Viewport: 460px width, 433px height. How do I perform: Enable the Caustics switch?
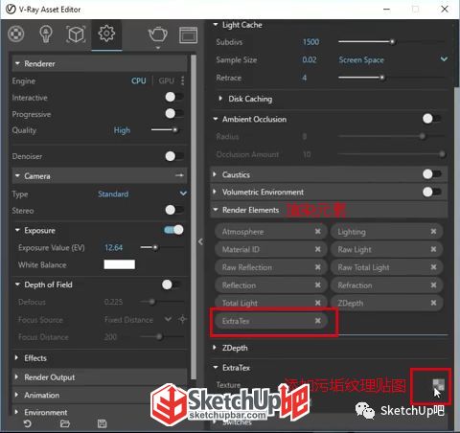coord(432,174)
